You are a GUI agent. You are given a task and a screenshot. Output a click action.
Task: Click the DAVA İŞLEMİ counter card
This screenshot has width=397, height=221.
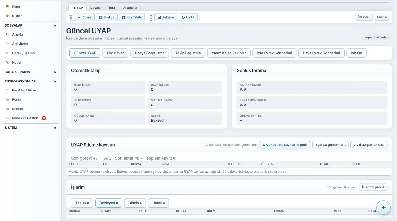point(185,87)
